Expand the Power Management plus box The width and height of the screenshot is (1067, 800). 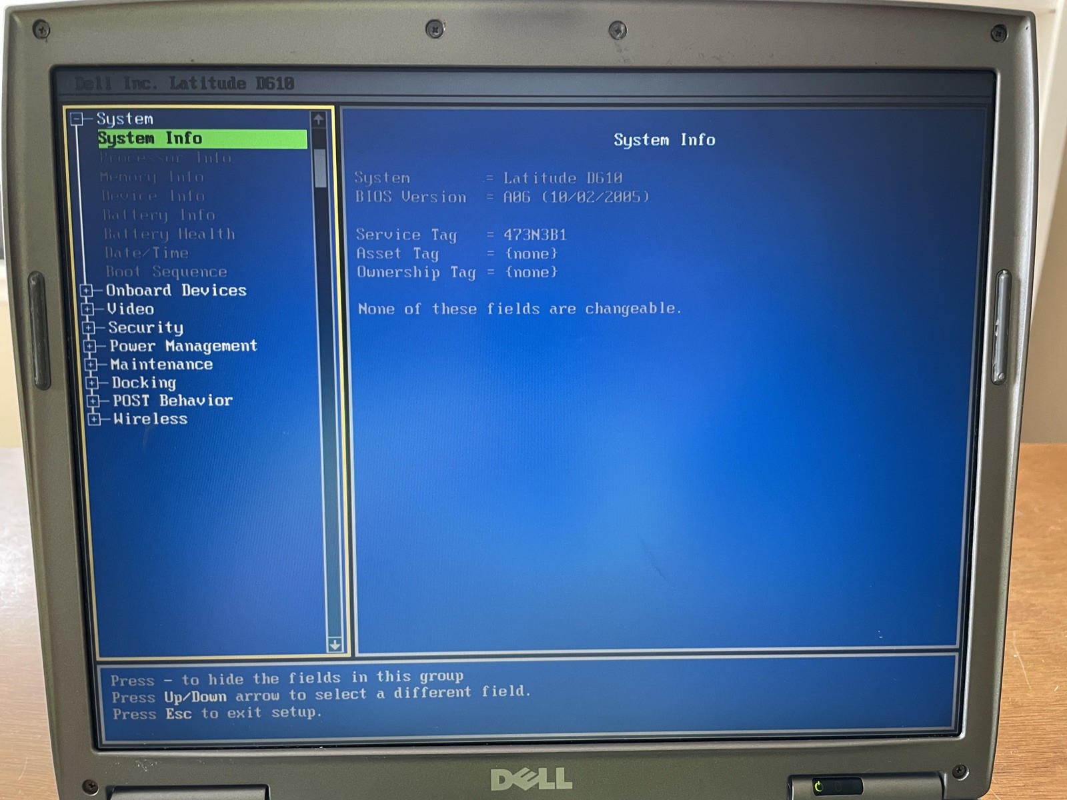pyautogui.click(x=91, y=347)
